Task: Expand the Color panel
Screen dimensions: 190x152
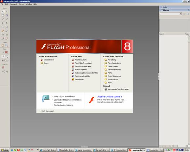Action: click(162, 7)
